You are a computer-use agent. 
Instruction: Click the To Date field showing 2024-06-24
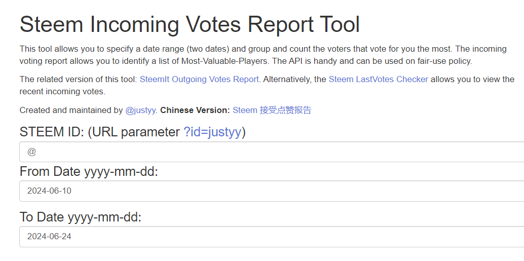point(272,237)
